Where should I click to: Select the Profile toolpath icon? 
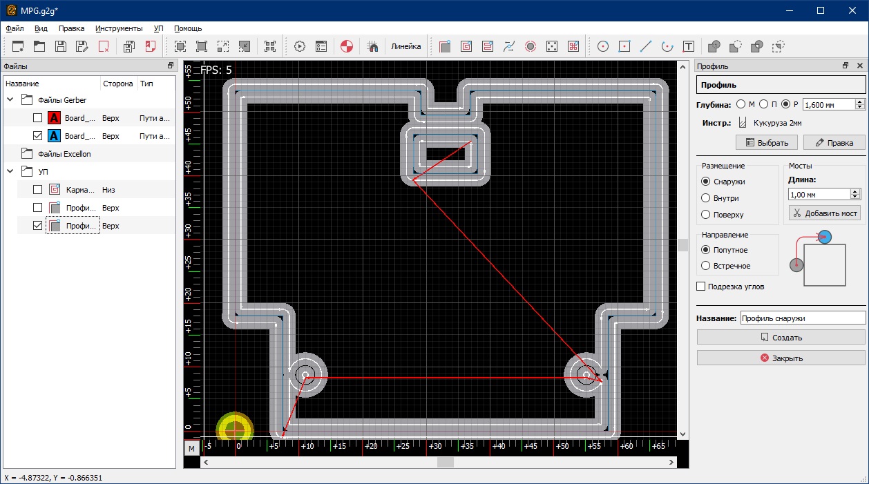(445, 46)
